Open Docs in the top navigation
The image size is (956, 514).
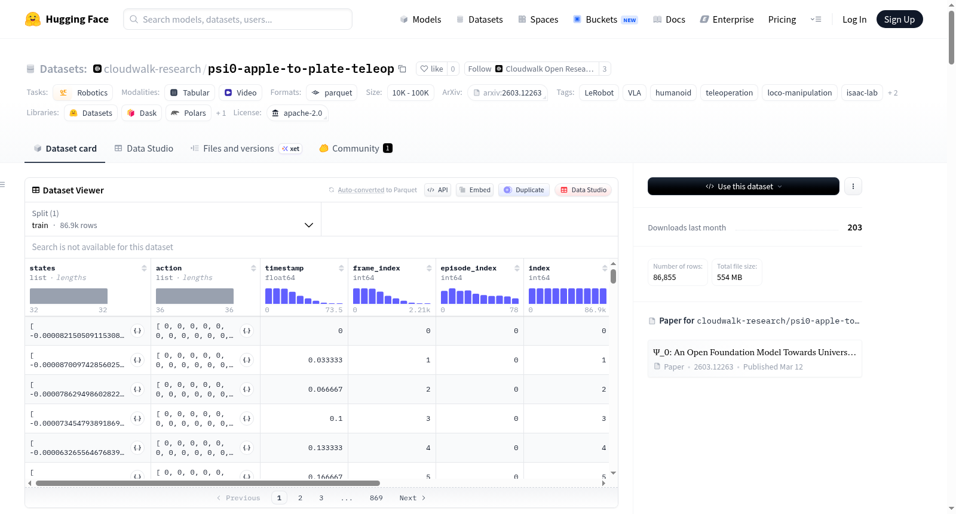[x=669, y=20]
